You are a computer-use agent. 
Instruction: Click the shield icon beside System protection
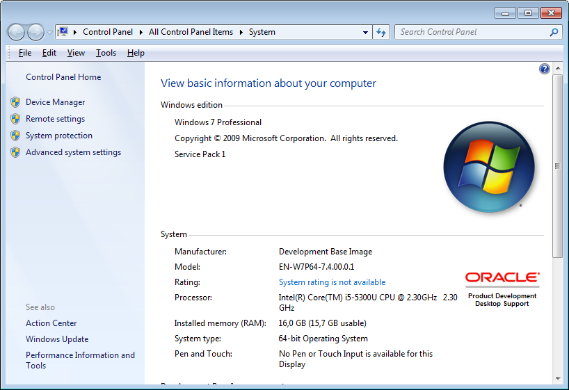[15, 136]
